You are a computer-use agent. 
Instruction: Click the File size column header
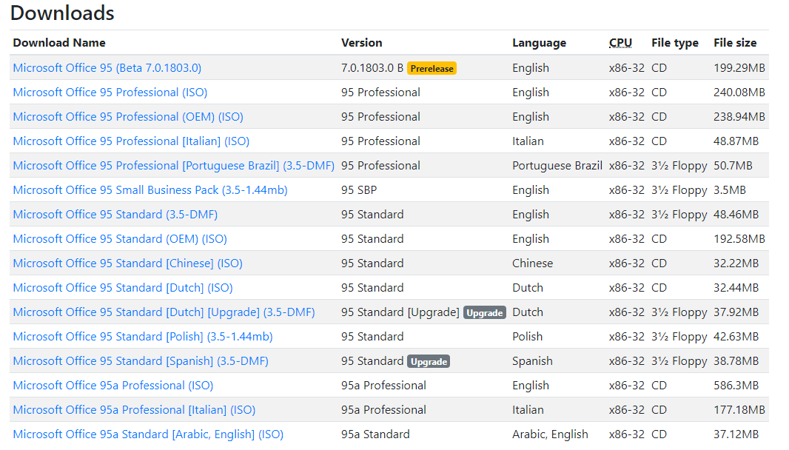(735, 43)
